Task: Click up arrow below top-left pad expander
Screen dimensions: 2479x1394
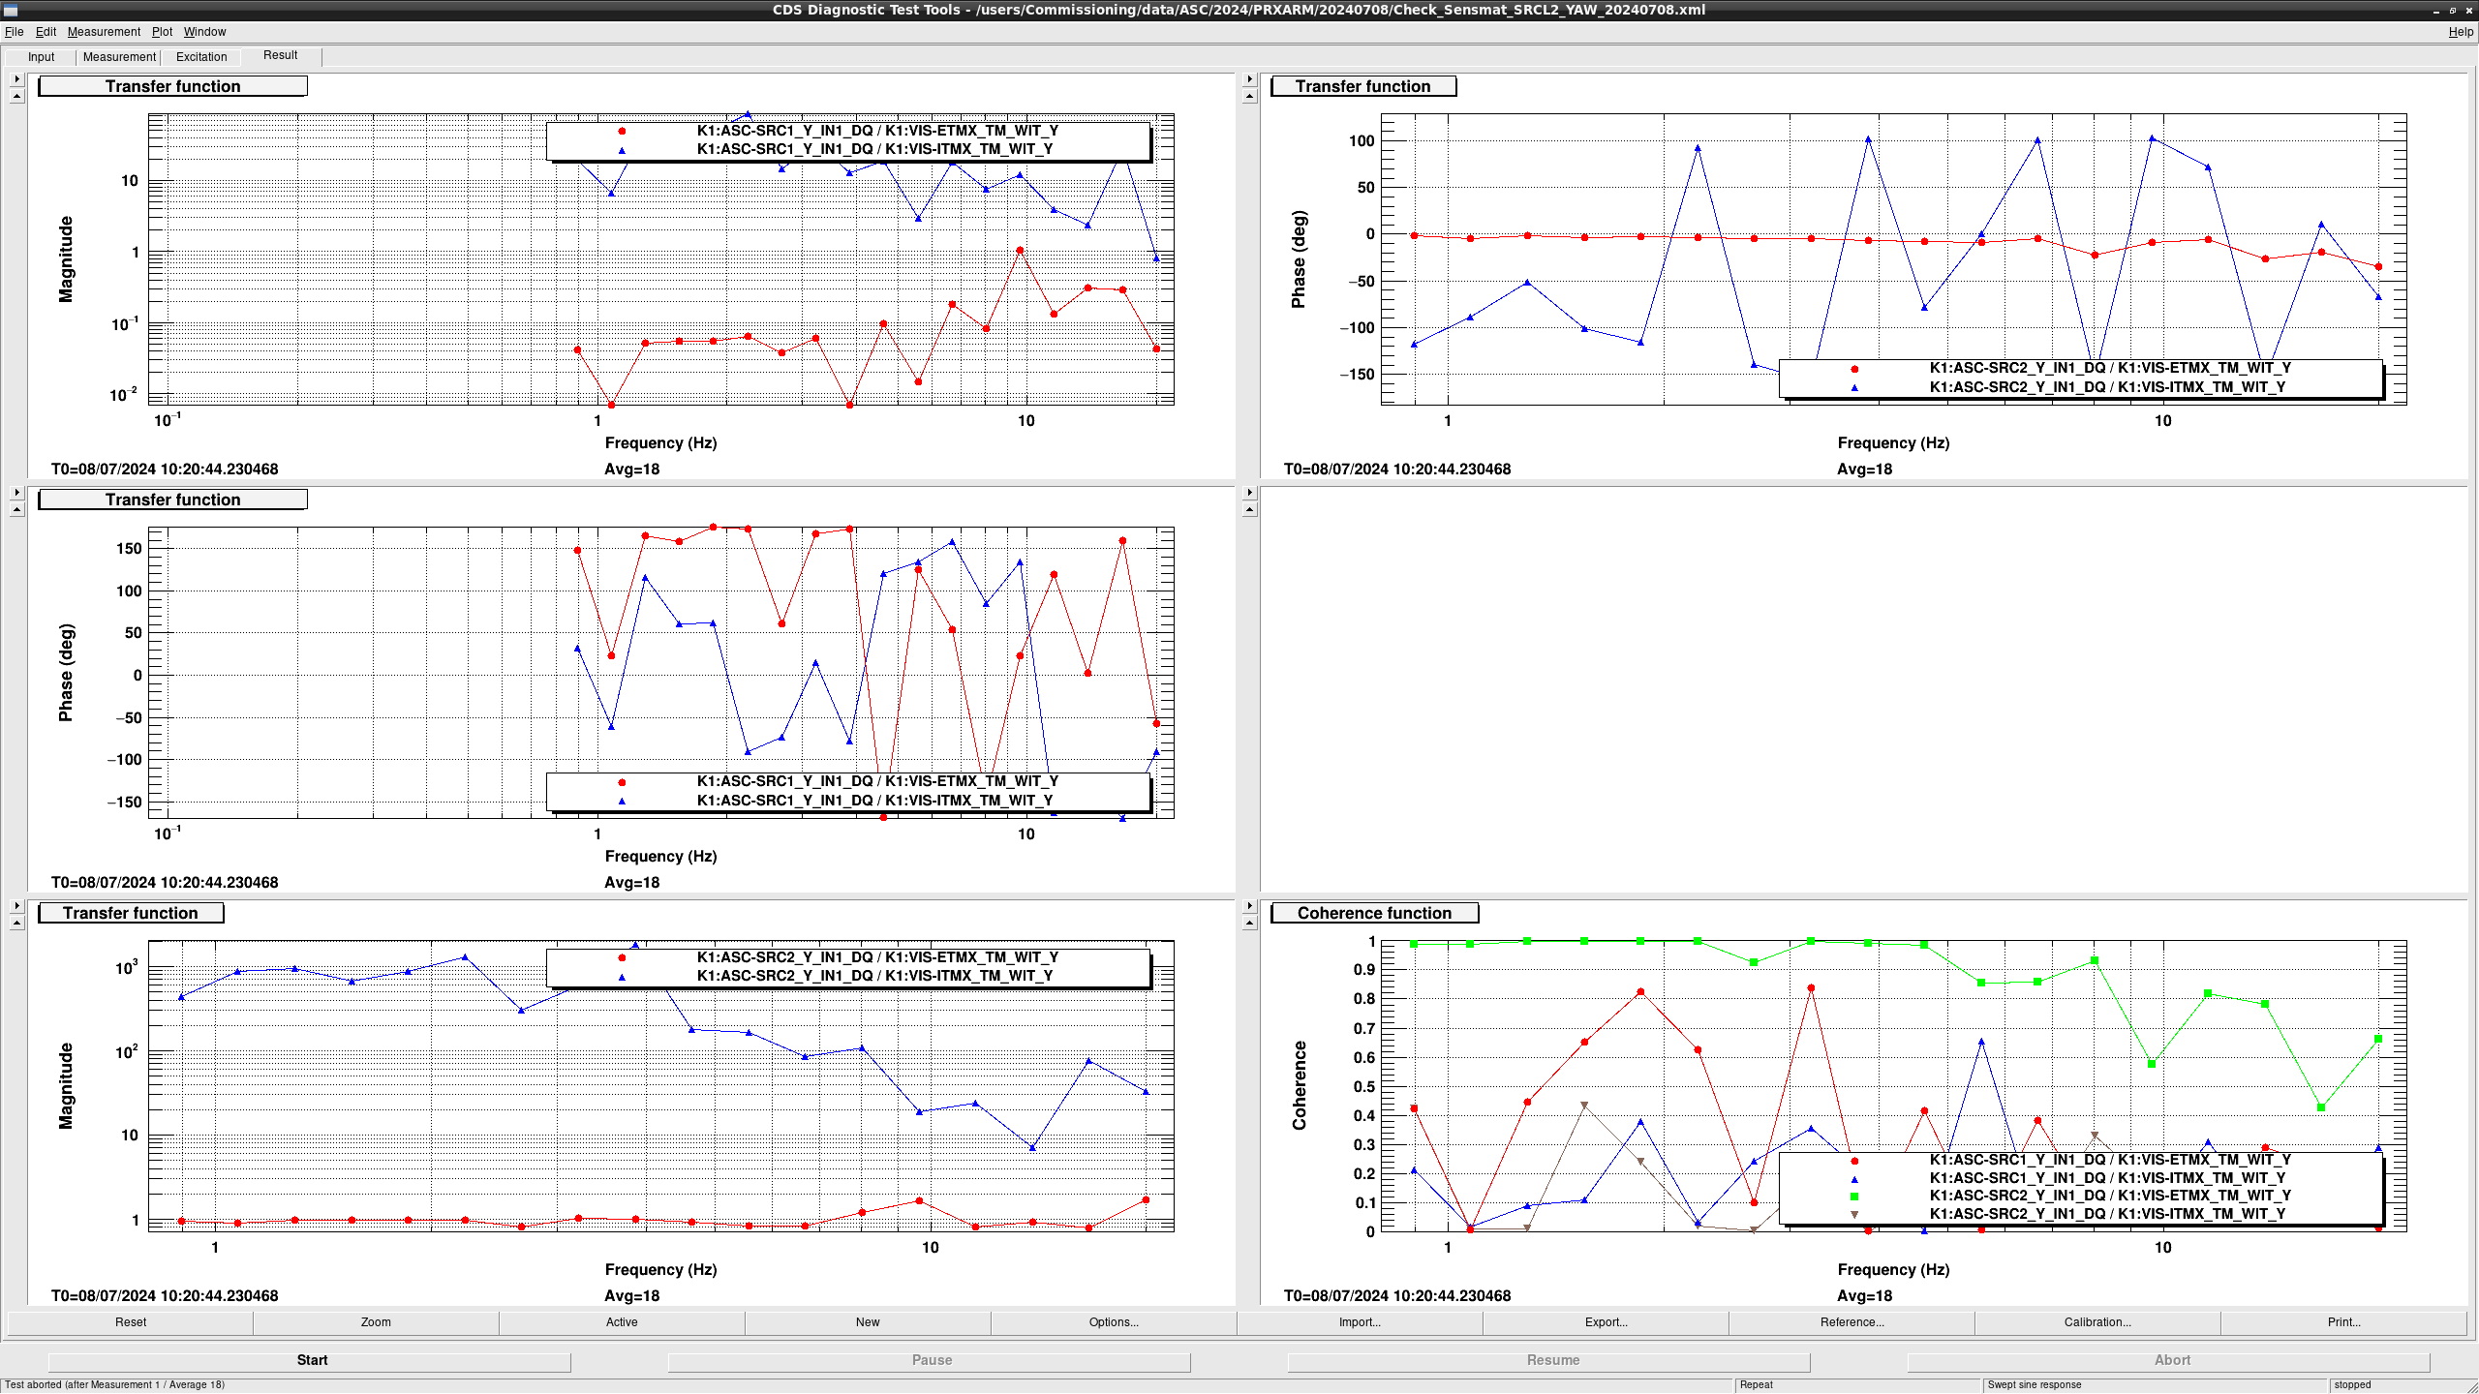Action: point(16,96)
